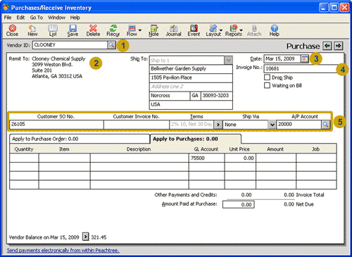352x257 pixels.
Task: Open the Window menu
Action: point(56,18)
